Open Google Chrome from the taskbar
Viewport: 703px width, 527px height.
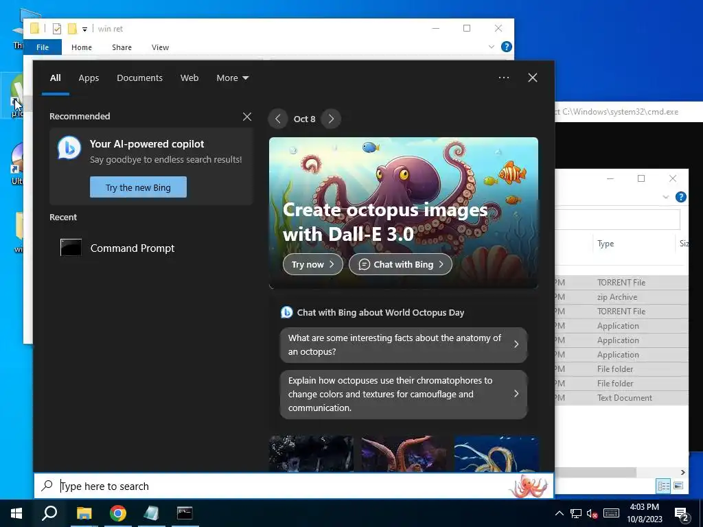(x=117, y=513)
